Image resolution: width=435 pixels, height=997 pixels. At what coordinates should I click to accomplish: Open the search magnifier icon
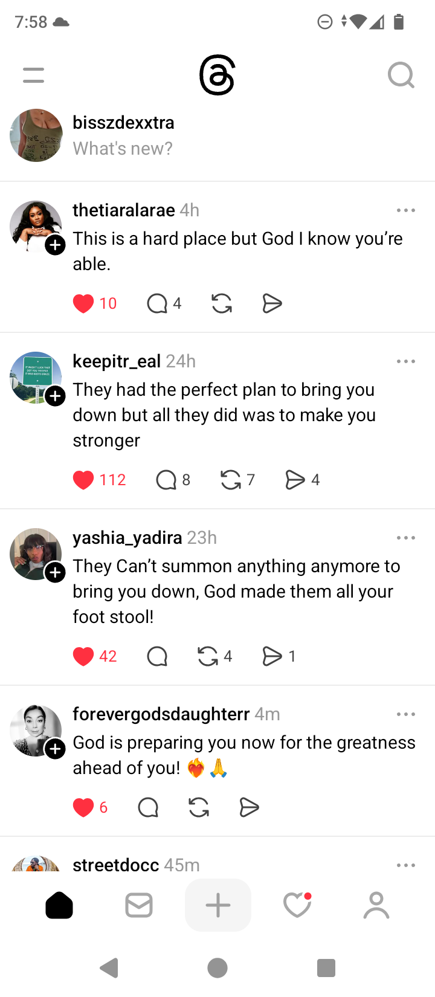tap(401, 76)
